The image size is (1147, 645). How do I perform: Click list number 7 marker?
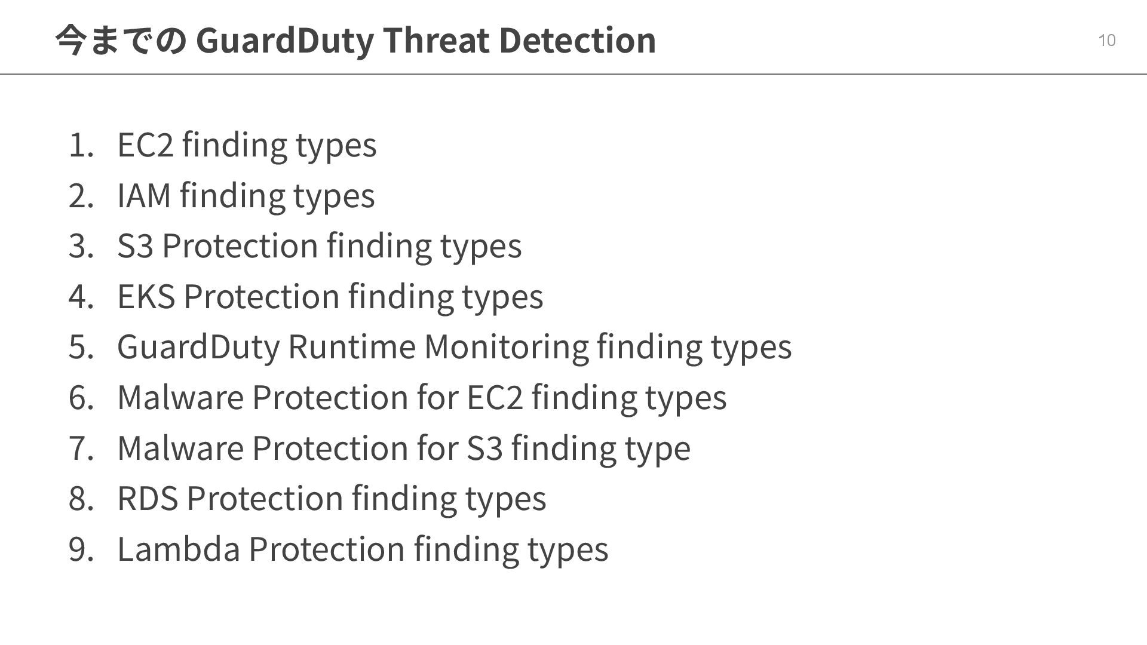point(81,448)
